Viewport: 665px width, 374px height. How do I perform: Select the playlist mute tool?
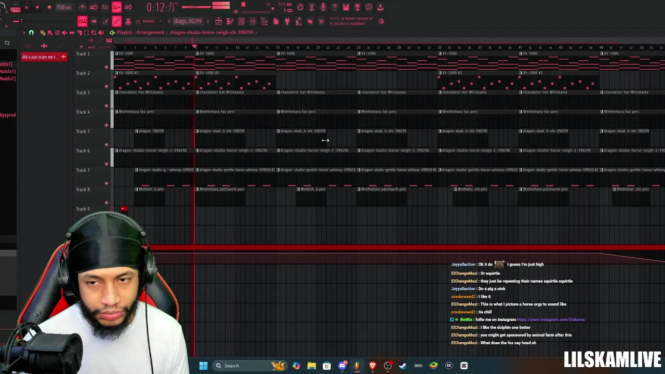(x=64, y=33)
